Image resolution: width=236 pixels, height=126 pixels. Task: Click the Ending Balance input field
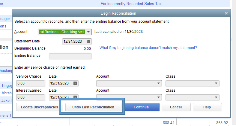[x=70, y=56]
